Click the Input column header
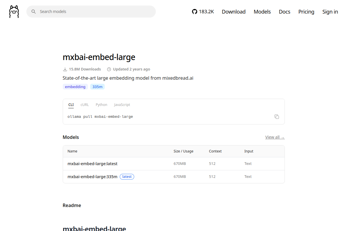Screen dimensions: 347x231 pyautogui.click(x=249, y=151)
